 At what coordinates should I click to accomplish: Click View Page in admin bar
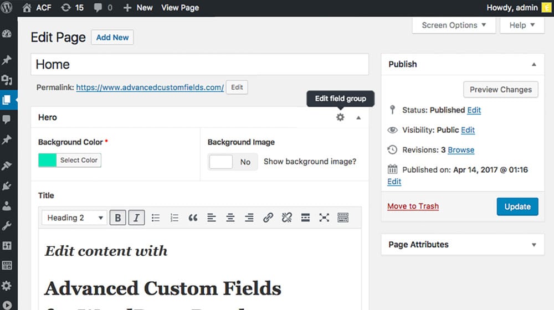point(180,7)
